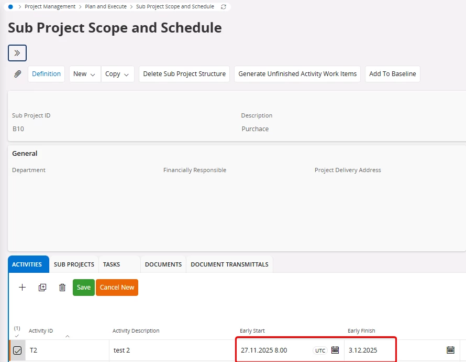Open the Early Start calendar picker
This screenshot has width=466, height=362.
coord(335,350)
